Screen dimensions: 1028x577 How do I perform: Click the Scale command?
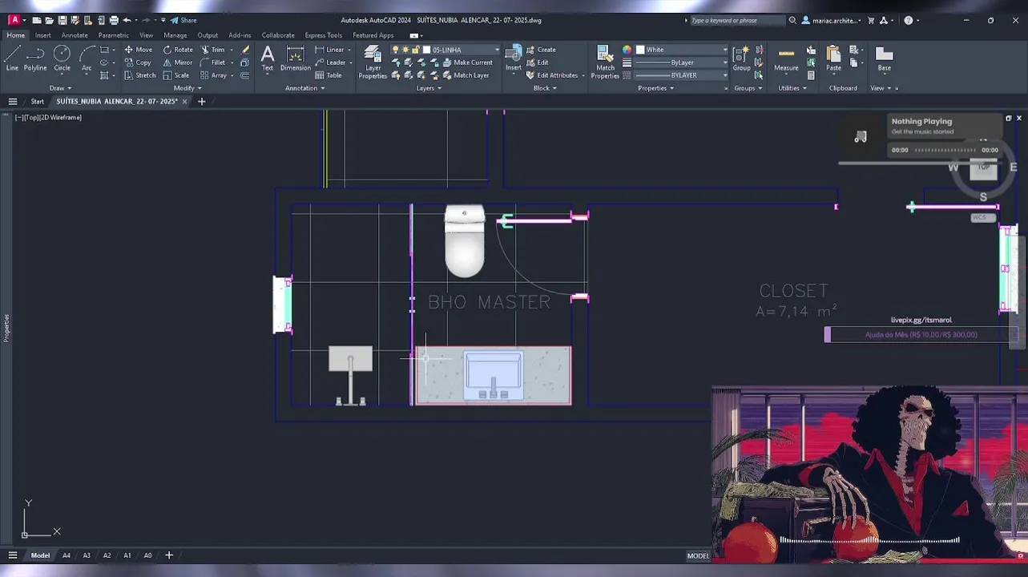click(x=176, y=75)
